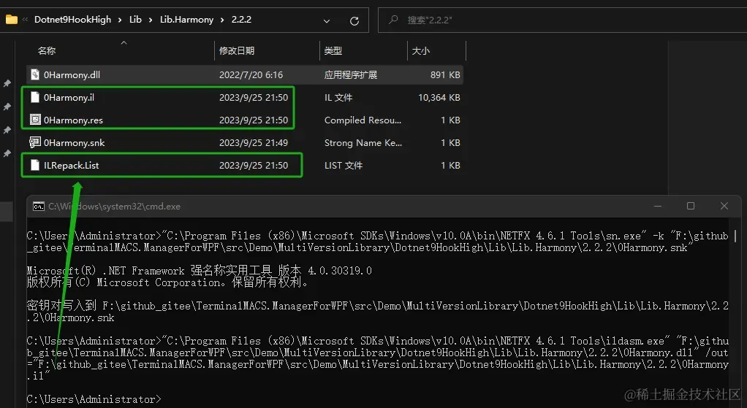Select file name ILRepack.List
747x408 pixels.
pos(72,166)
